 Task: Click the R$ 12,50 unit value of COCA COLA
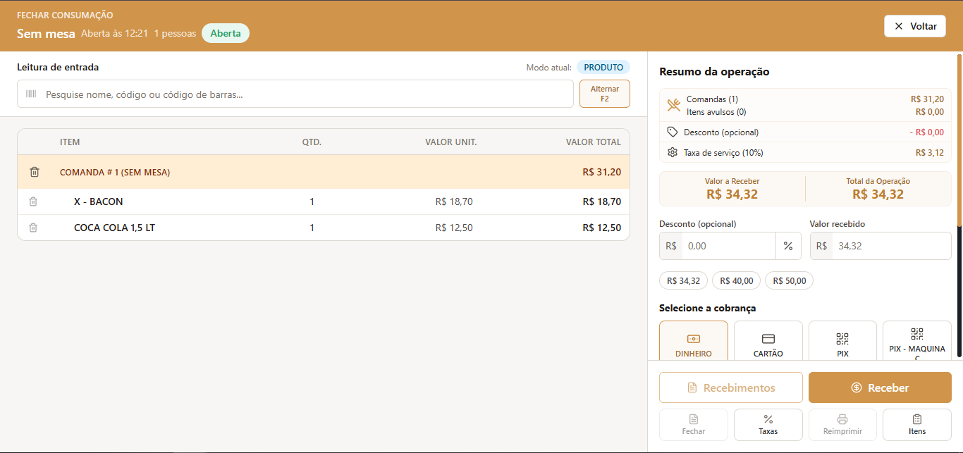tap(454, 228)
